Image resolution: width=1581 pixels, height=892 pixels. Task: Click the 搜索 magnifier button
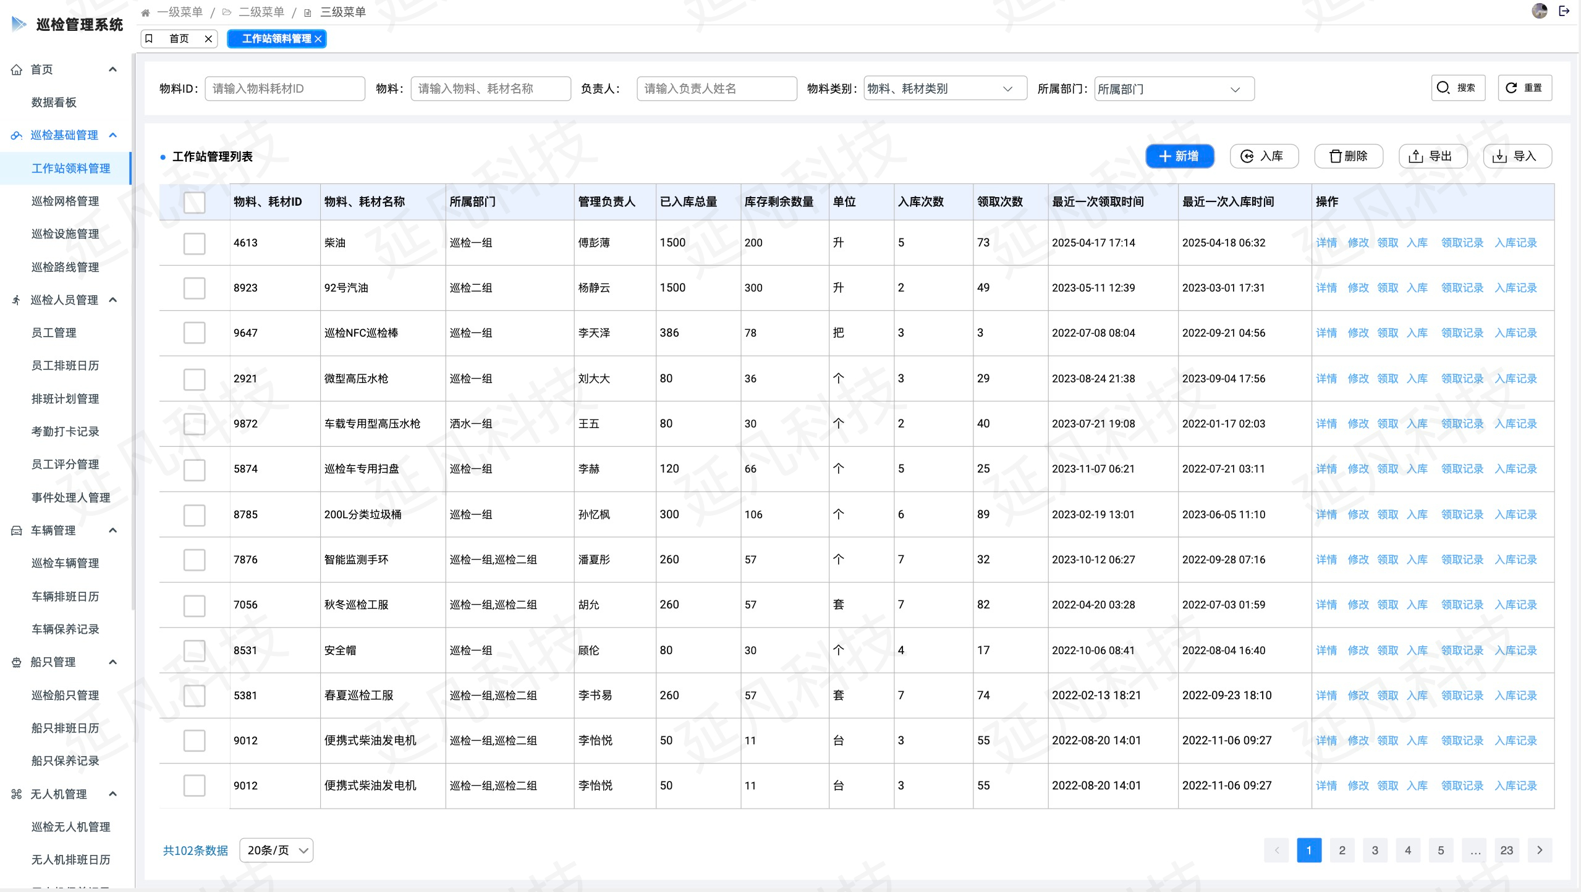1457,88
